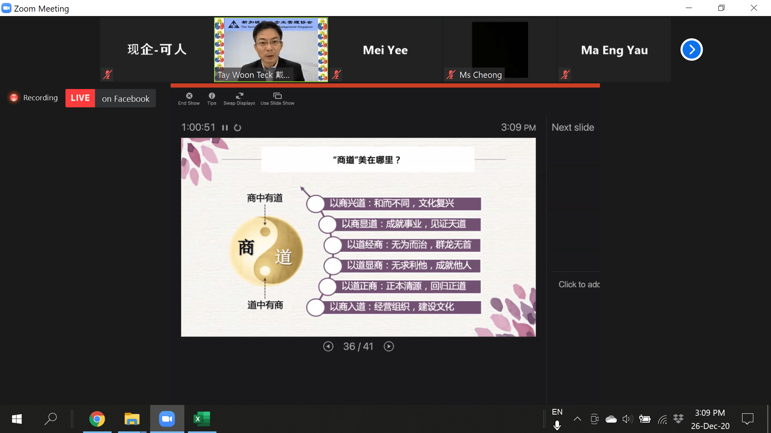
Task: Go to the previous slide arrow
Action: pos(328,346)
